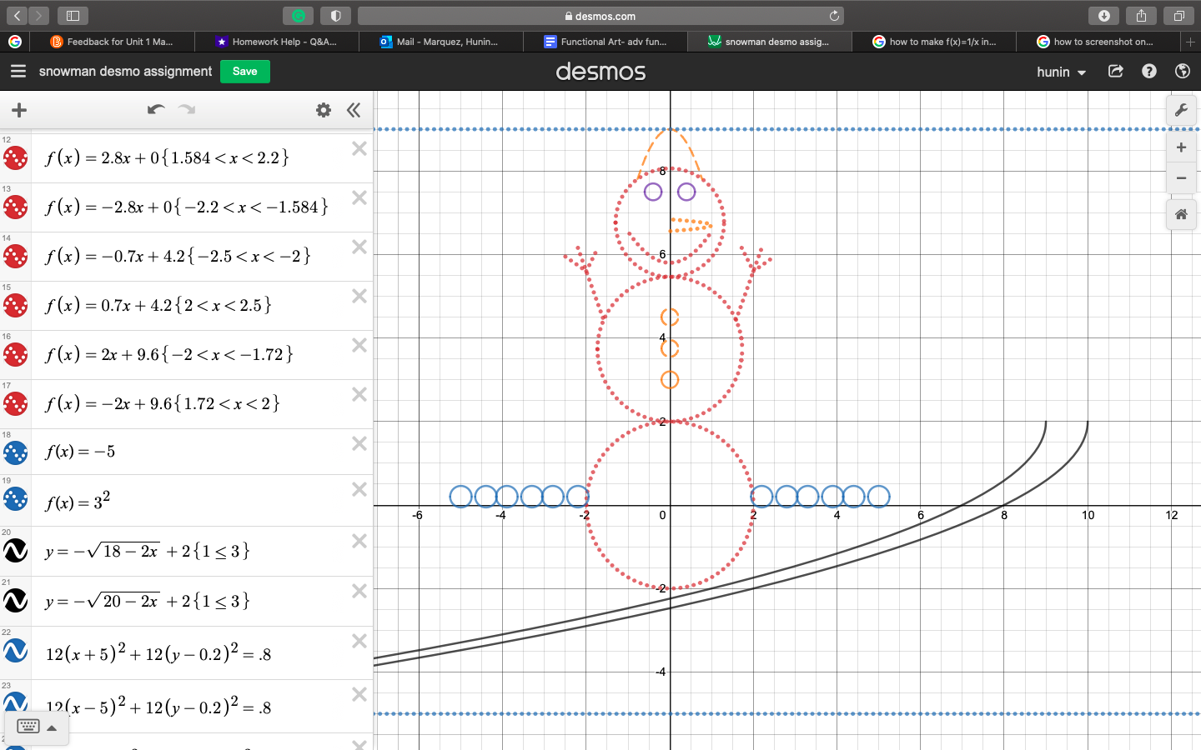Undo the last expression change
Image resolution: width=1201 pixels, height=750 pixels.
(156, 110)
